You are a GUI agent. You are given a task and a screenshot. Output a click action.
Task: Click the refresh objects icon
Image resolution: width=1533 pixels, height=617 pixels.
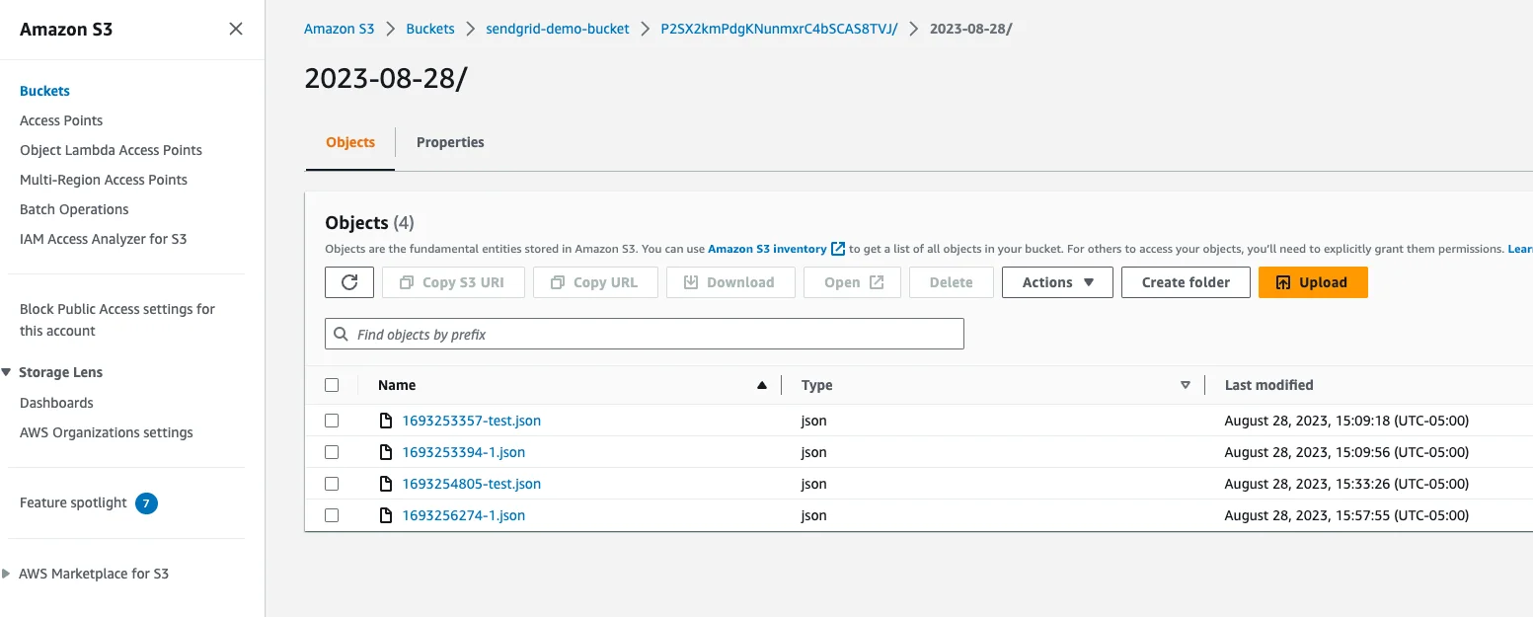point(348,282)
